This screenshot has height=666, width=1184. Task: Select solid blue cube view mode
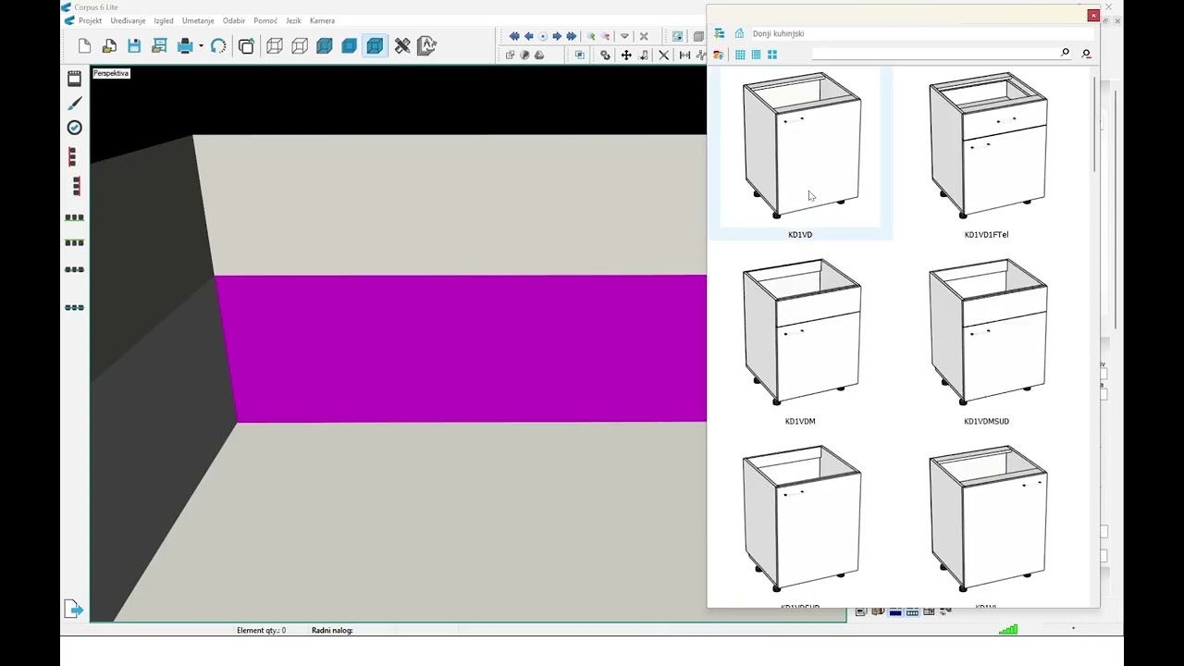350,46
